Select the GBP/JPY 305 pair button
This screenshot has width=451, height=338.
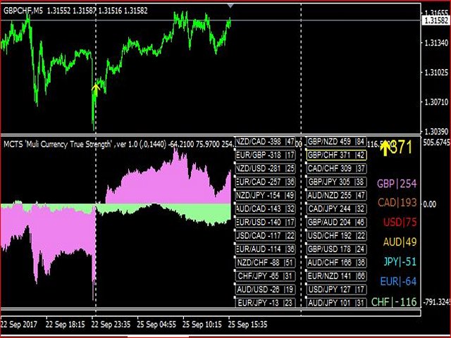click(x=337, y=182)
